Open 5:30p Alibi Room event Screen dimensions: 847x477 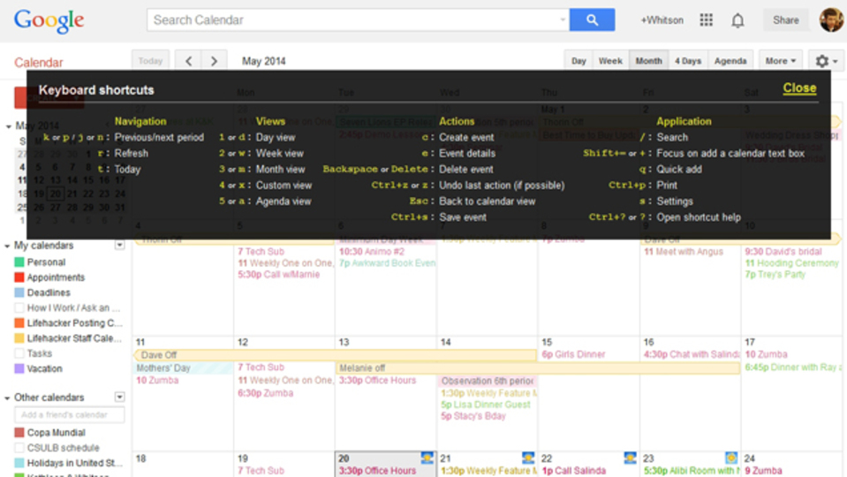(692, 471)
